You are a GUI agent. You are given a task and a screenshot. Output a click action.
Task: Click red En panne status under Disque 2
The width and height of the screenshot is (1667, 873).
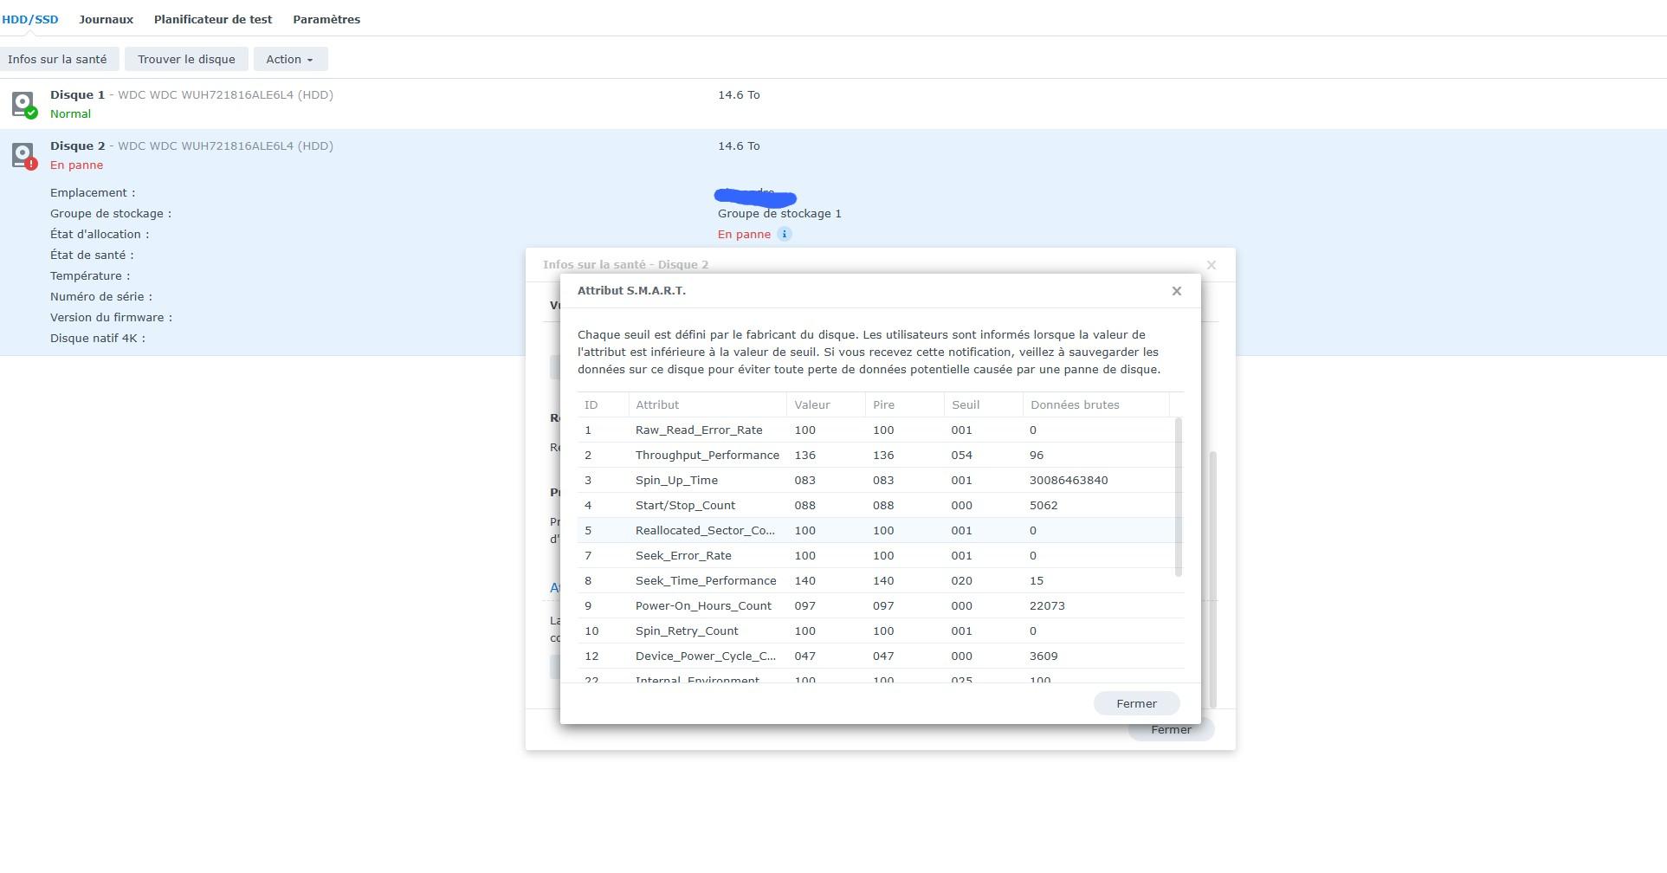click(x=76, y=165)
